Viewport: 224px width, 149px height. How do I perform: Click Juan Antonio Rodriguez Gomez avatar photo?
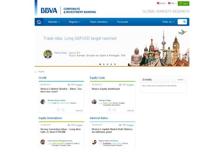(43, 142)
